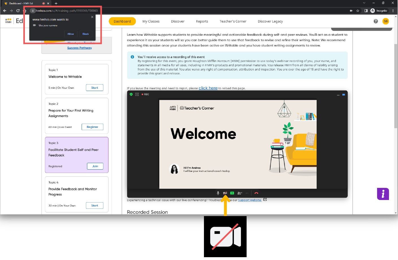Viewport: 398px width, 260px height.
Task: Open the Teacher's Corner tab
Action: (233, 21)
